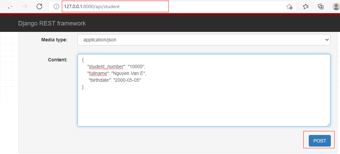
Task: View site information for 127.0.0.1
Action: click(56, 6)
